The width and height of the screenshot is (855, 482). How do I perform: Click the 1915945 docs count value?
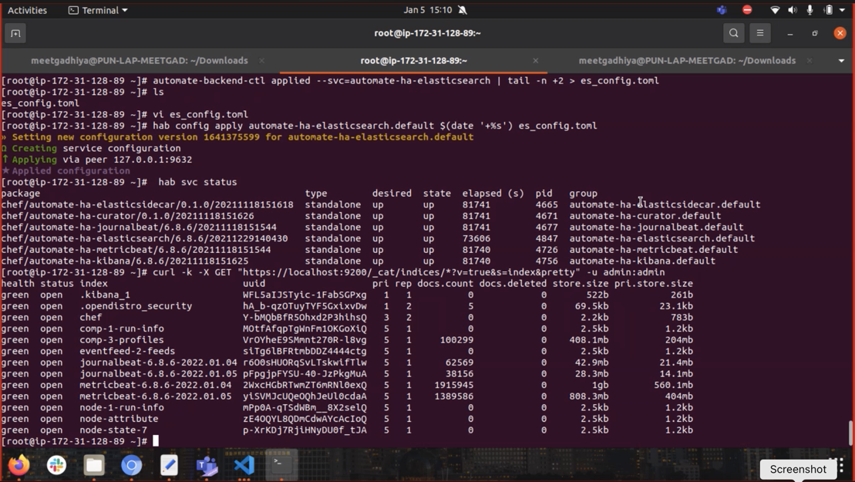(453, 385)
